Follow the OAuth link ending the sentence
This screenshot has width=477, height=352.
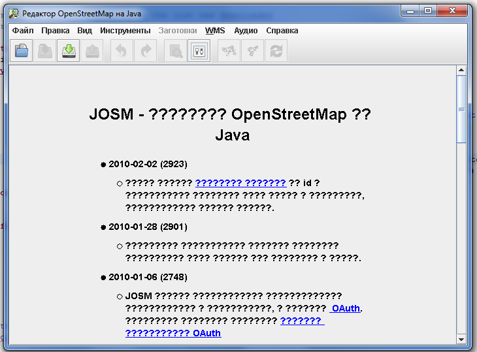click(345, 308)
